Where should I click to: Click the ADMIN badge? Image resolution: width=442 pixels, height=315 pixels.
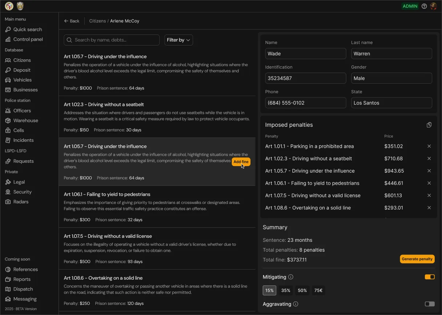(410, 6)
